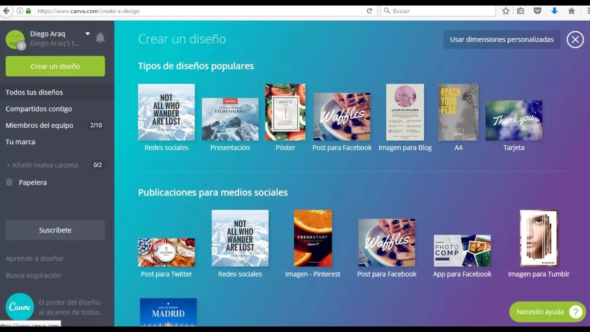Image resolution: width=590 pixels, height=332 pixels.
Task: Choose the Tarjeta Thank you thumbnail
Action: tap(514, 120)
